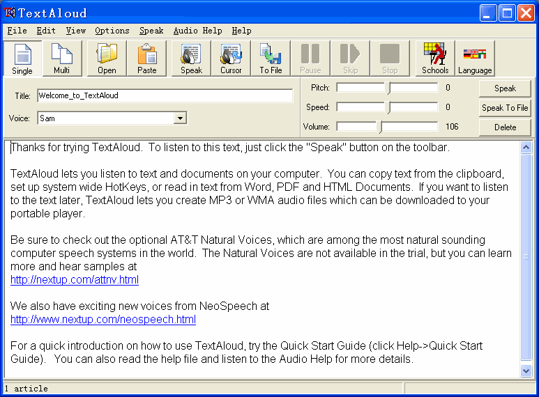This screenshot has width=539, height=397.
Task: Click the 'Pitch:' label
Action: click(x=320, y=88)
